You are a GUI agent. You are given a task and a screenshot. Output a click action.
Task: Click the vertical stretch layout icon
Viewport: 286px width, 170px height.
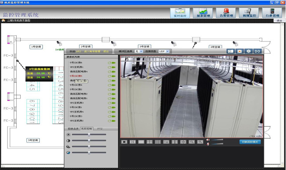click(x=175, y=142)
